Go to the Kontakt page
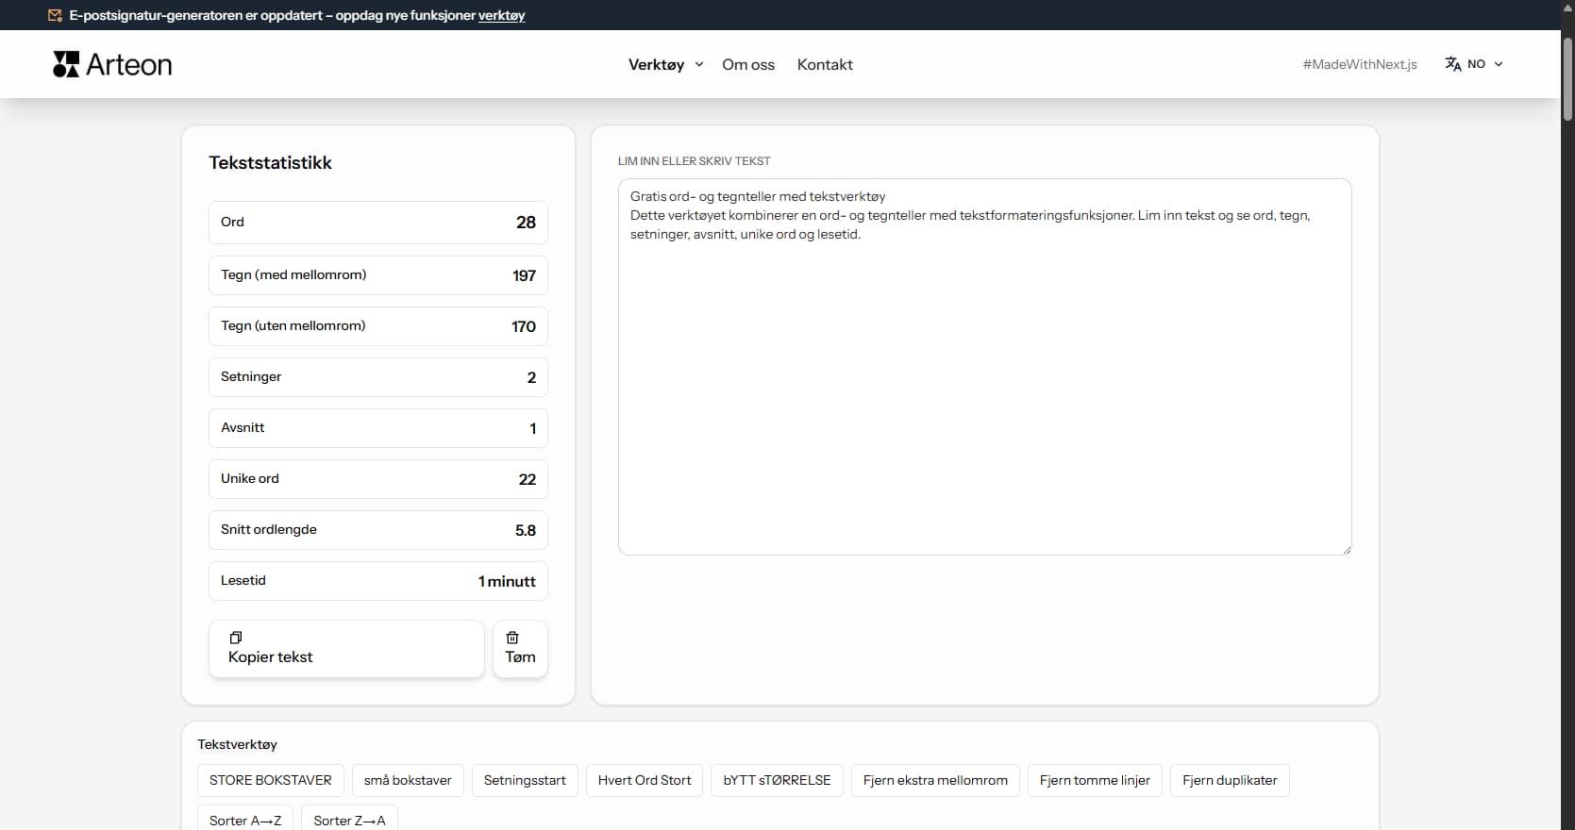Screen dimensions: 1575x830 [824, 64]
